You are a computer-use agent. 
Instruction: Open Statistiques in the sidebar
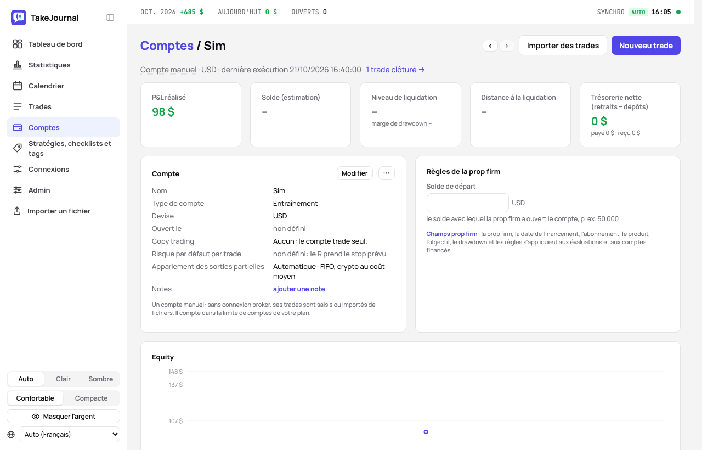point(64,65)
